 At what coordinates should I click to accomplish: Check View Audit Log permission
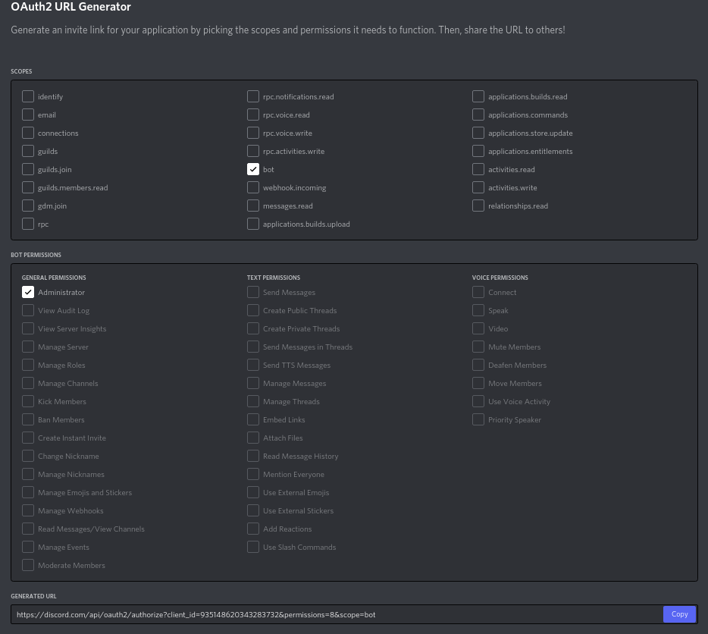[x=28, y=310]
